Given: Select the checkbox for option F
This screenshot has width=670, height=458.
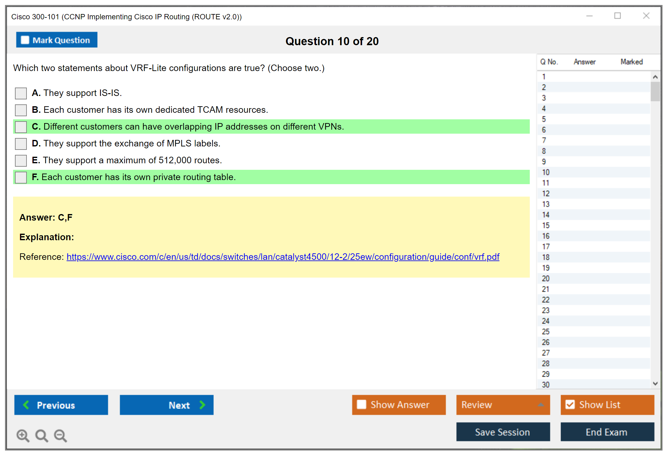Looking at the screenshot, I should pos(21,177).
